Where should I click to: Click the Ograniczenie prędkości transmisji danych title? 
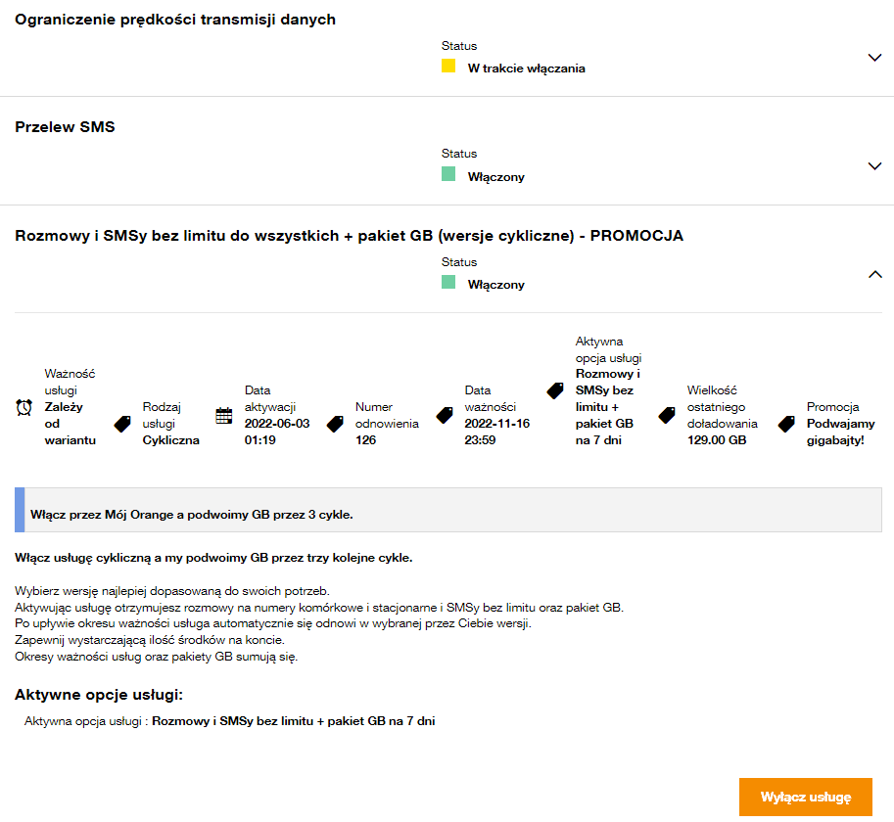click(175, 19)
